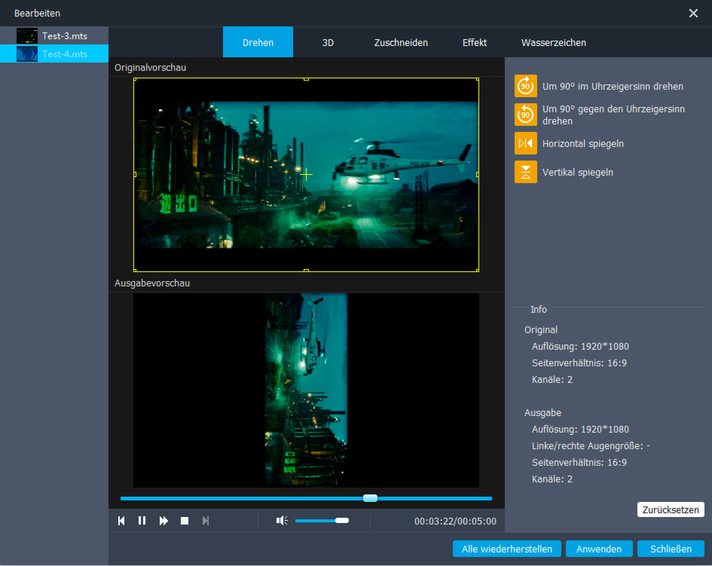Skip to next frame button
The image size is (712, 566).
coord(205,521)
